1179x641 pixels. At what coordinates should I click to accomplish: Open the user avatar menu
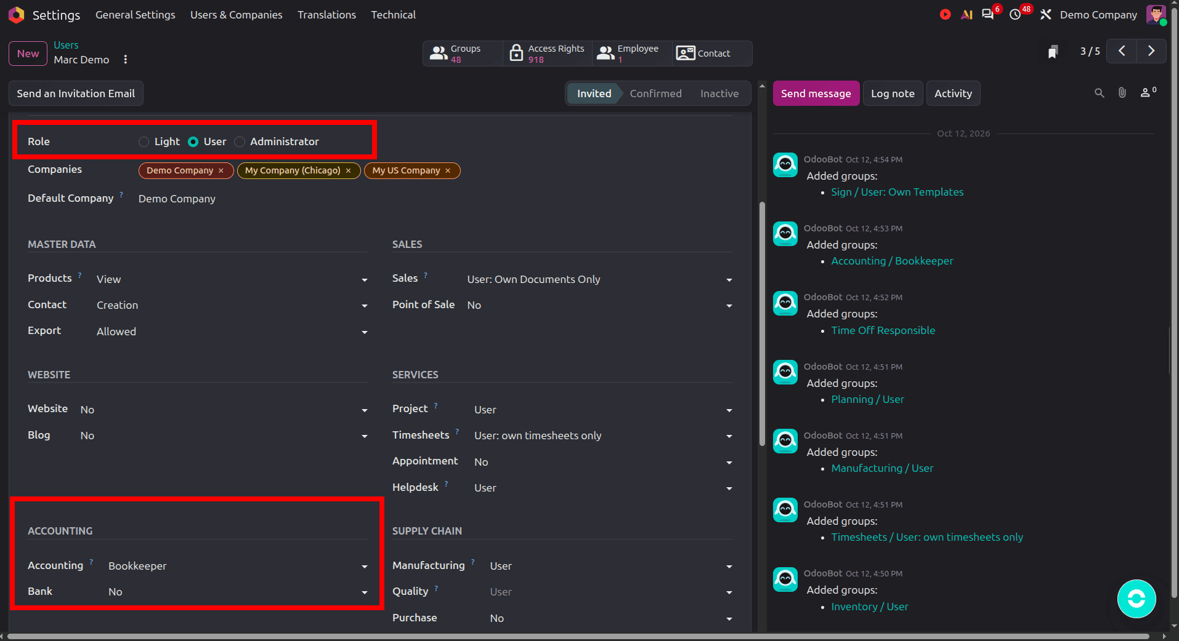1156,14
